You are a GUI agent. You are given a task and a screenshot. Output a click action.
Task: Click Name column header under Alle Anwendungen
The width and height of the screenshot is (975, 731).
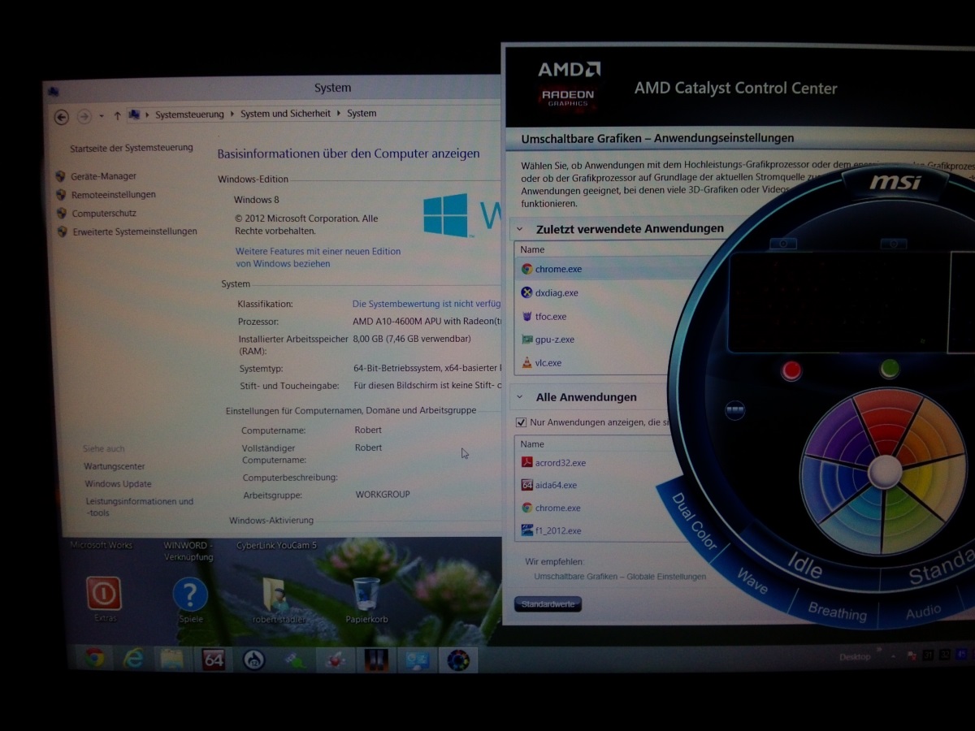pyautogui.click(x=532, y=444)
